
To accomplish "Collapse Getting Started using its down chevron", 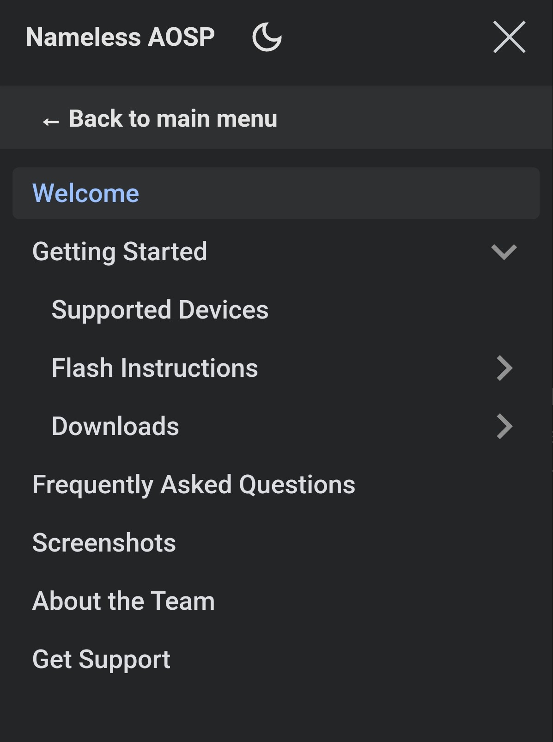I will [504, 252].
